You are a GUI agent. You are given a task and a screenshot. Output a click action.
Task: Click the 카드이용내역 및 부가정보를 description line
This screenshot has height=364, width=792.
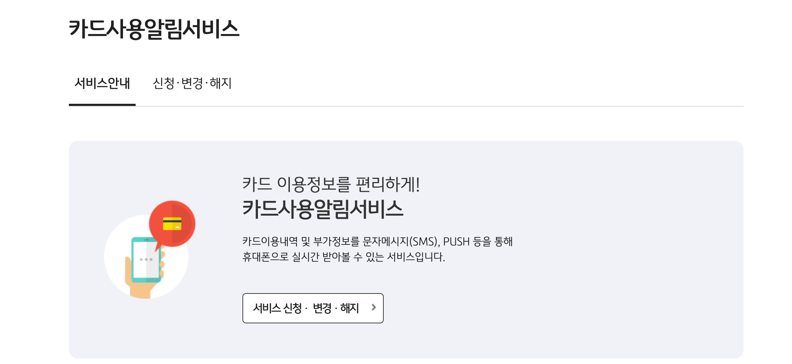[377, 241]
